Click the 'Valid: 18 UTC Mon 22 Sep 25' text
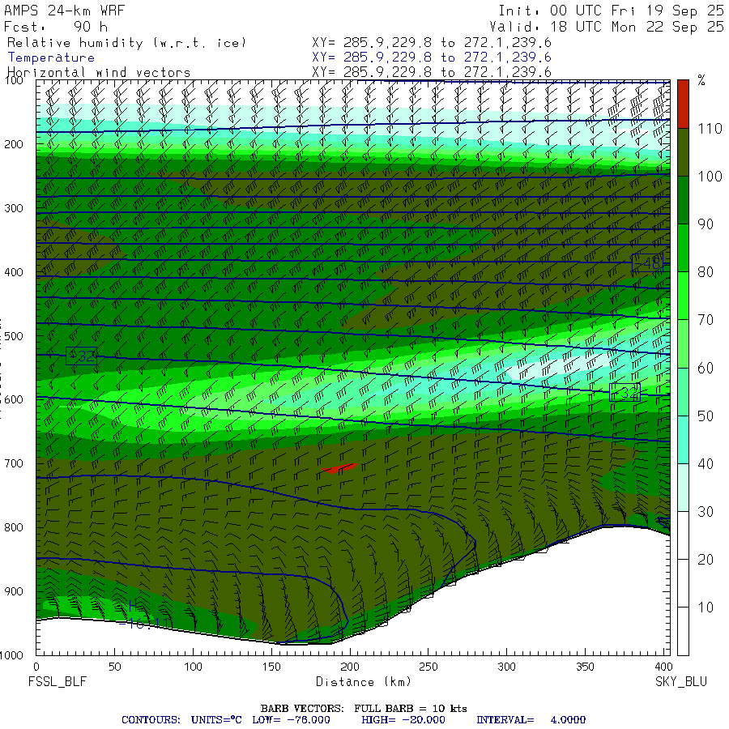 point(607,27)
